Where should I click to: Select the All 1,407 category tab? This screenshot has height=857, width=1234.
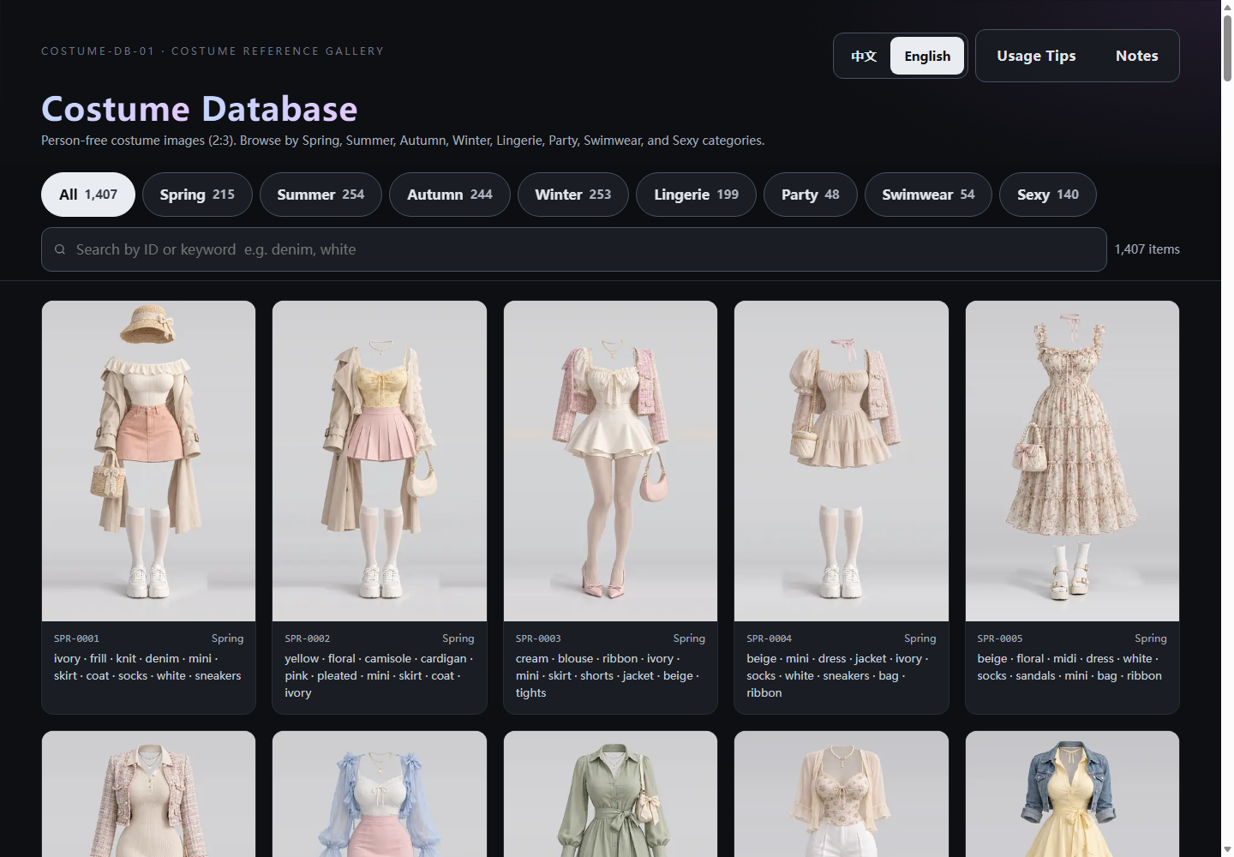88,195
